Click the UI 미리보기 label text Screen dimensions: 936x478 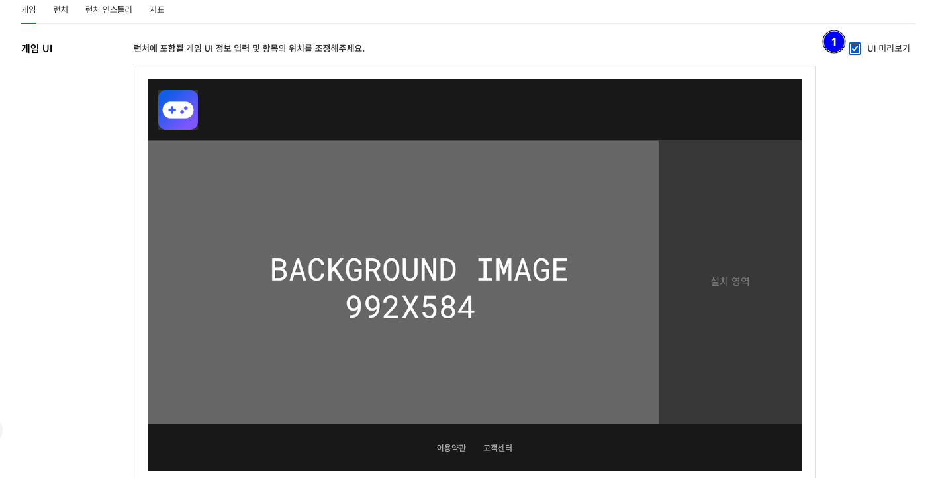888,48
